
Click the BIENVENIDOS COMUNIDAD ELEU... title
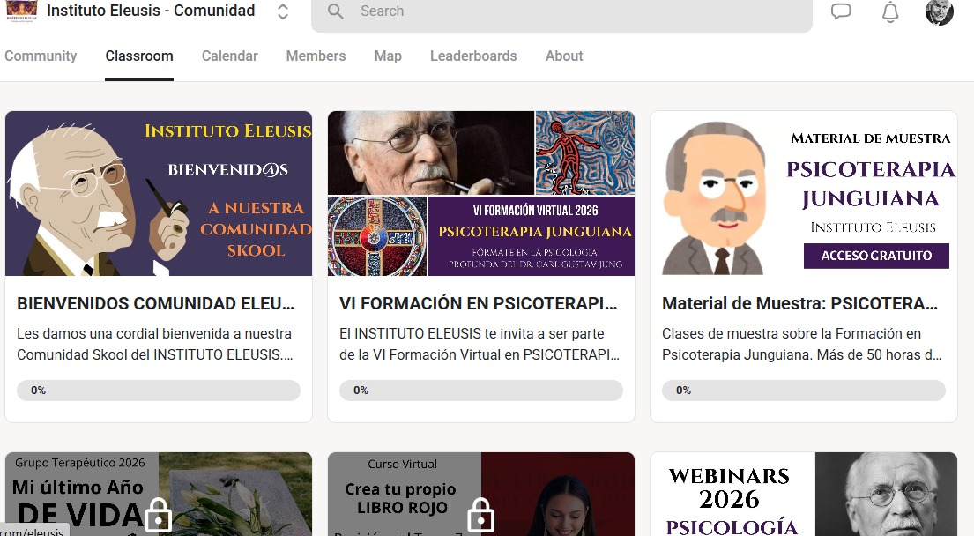(x=156, y=304)
